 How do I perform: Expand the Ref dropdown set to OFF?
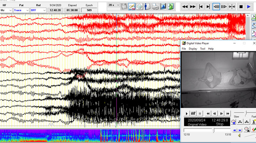(x=38, y=10)
